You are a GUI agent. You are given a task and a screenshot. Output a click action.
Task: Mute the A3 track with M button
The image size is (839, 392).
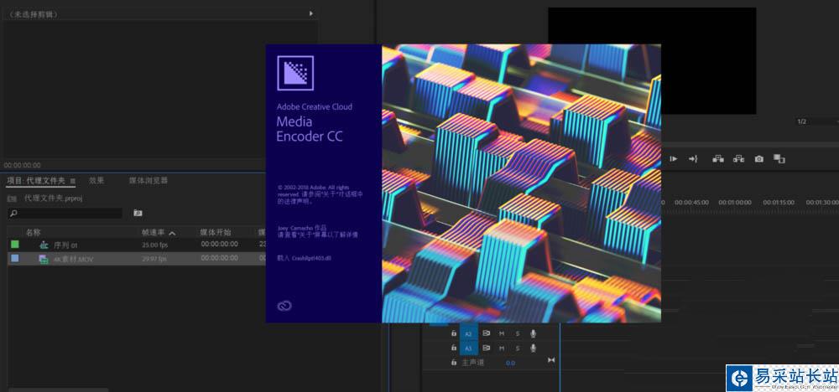pyautogui.click(x=502, y=348)
